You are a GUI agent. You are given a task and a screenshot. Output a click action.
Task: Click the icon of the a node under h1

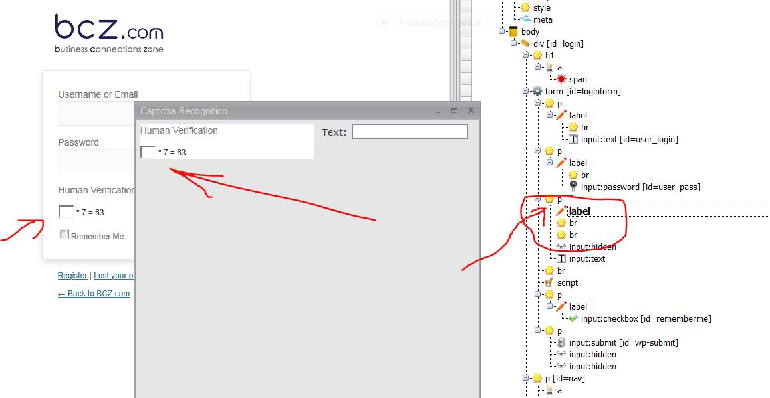549,67
